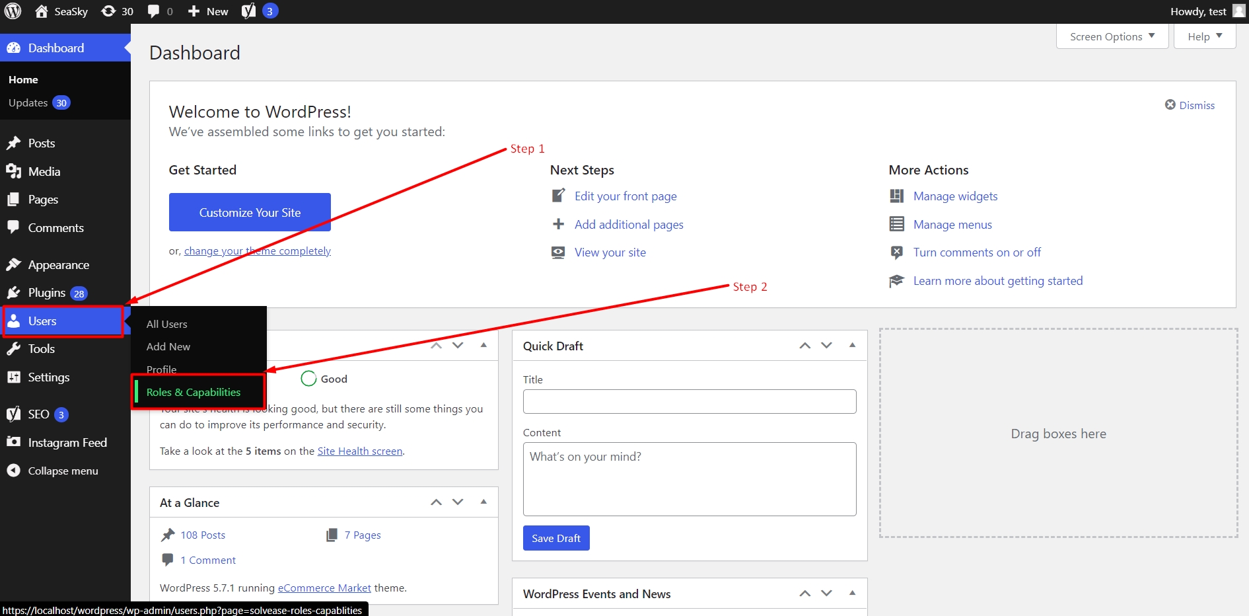This screenshot has width=1249, height=616.
Task: Click the Manage widgets icon
Action: click(896, 196)
